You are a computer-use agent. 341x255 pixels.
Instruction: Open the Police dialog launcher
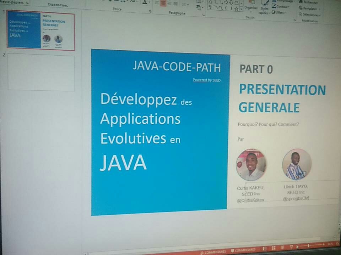[150, 11]
